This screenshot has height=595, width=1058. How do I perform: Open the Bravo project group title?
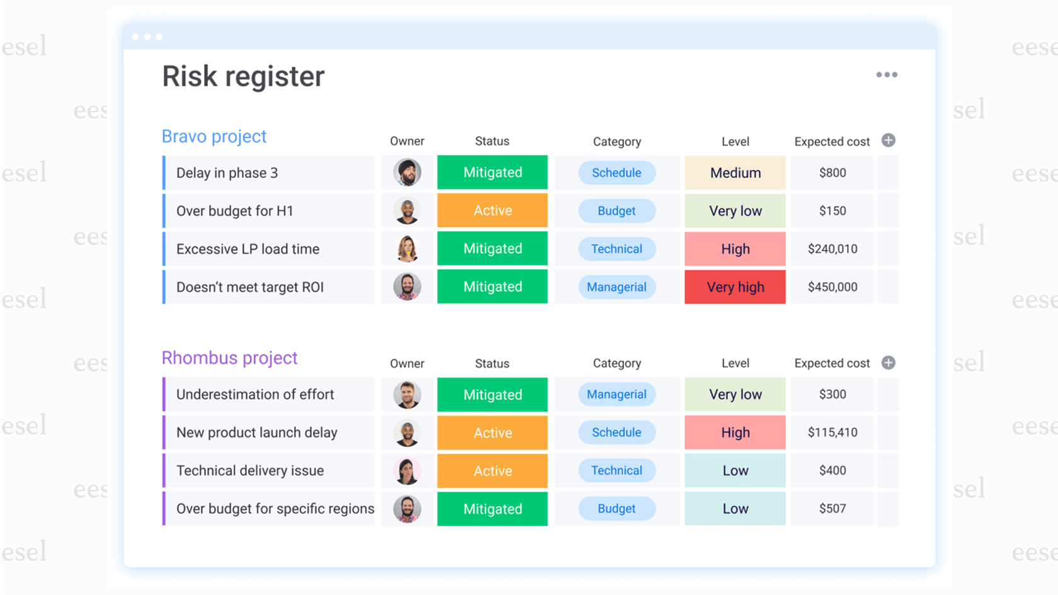(214, 136)
